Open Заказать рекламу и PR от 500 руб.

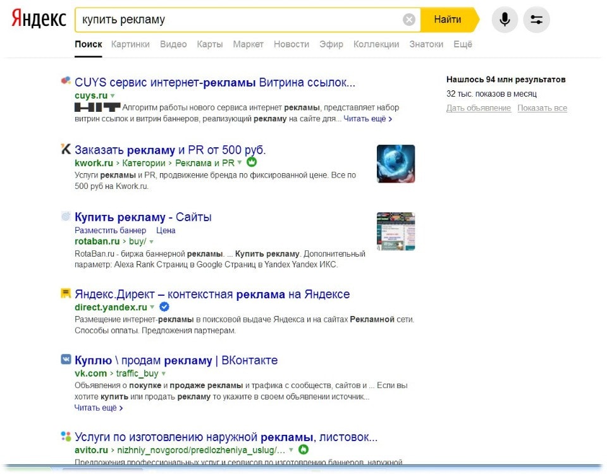pyautogui.click(x=170, y=150)
